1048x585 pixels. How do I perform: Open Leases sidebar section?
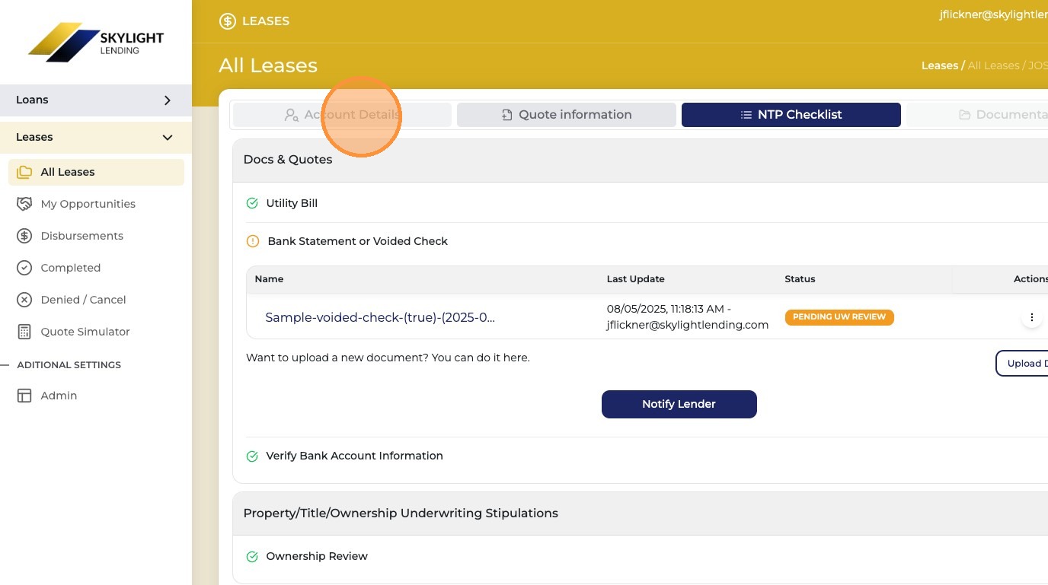[x=96, y=138]
